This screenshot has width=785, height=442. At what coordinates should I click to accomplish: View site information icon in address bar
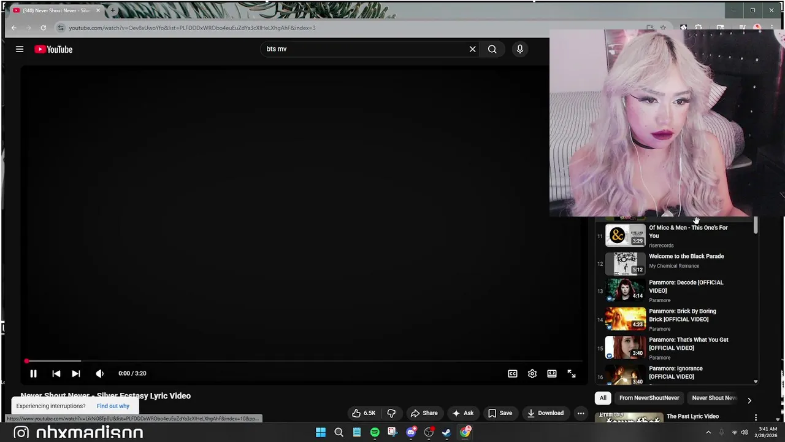(60, 28)
